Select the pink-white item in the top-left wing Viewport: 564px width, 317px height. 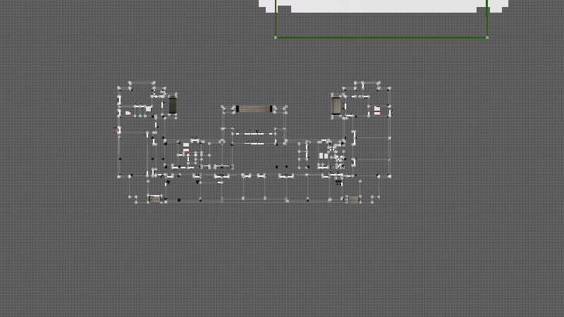tap(128, 113)
